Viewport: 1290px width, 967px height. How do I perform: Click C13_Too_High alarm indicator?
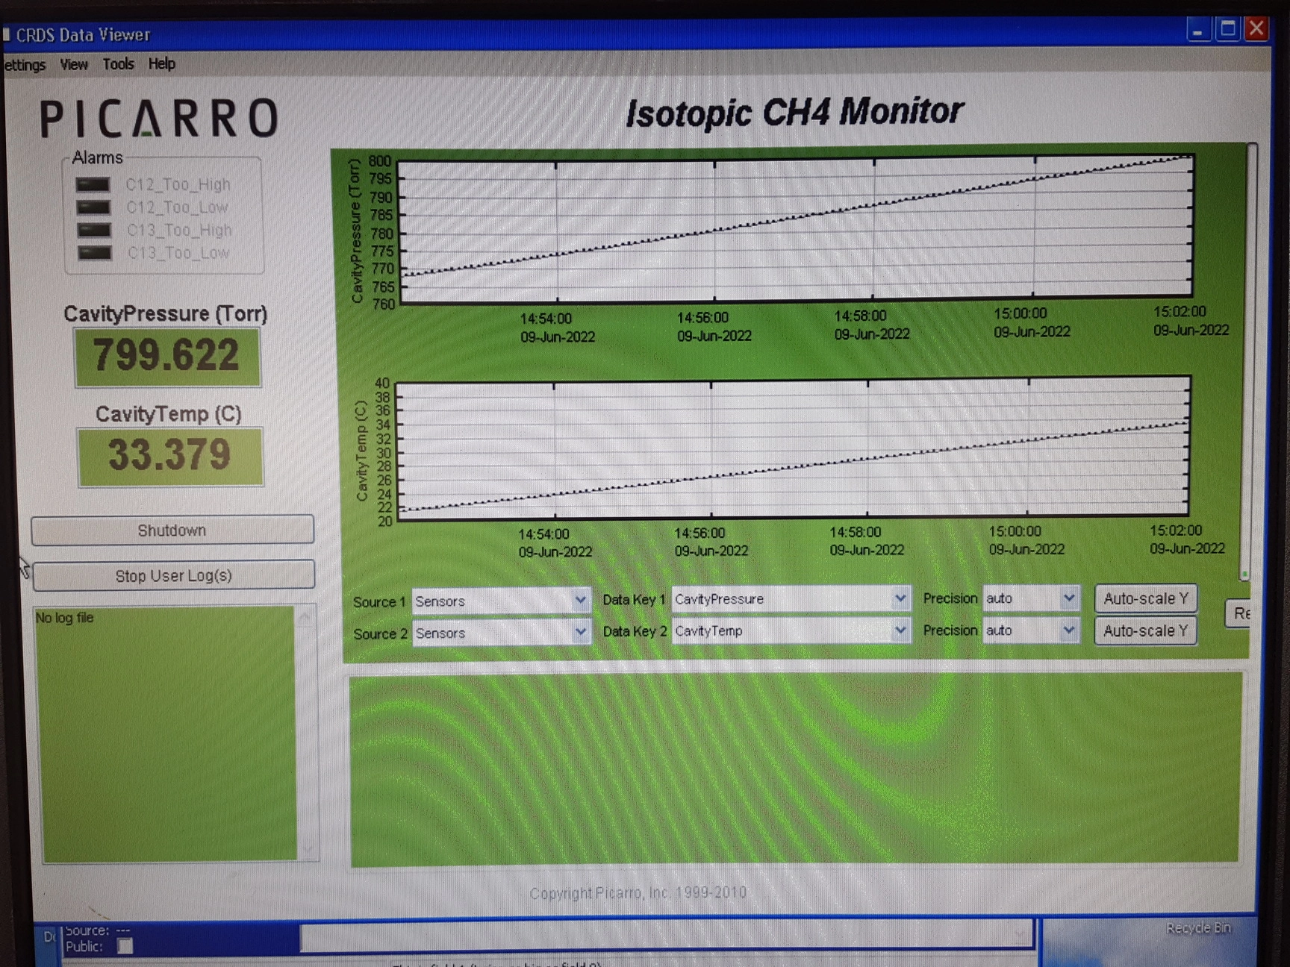(94, 230)
